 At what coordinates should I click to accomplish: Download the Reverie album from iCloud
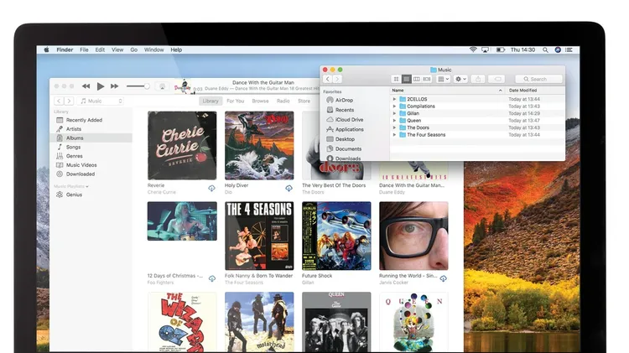point(211,188)
